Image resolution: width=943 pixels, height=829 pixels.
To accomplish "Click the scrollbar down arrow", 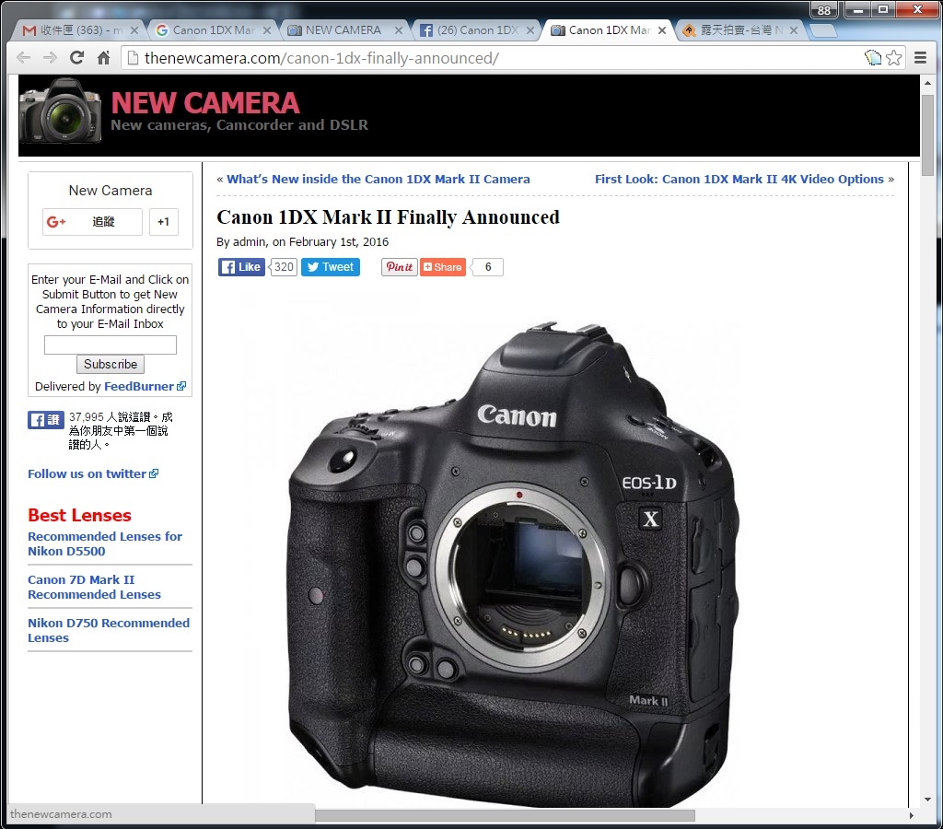I will pos(927,800).
